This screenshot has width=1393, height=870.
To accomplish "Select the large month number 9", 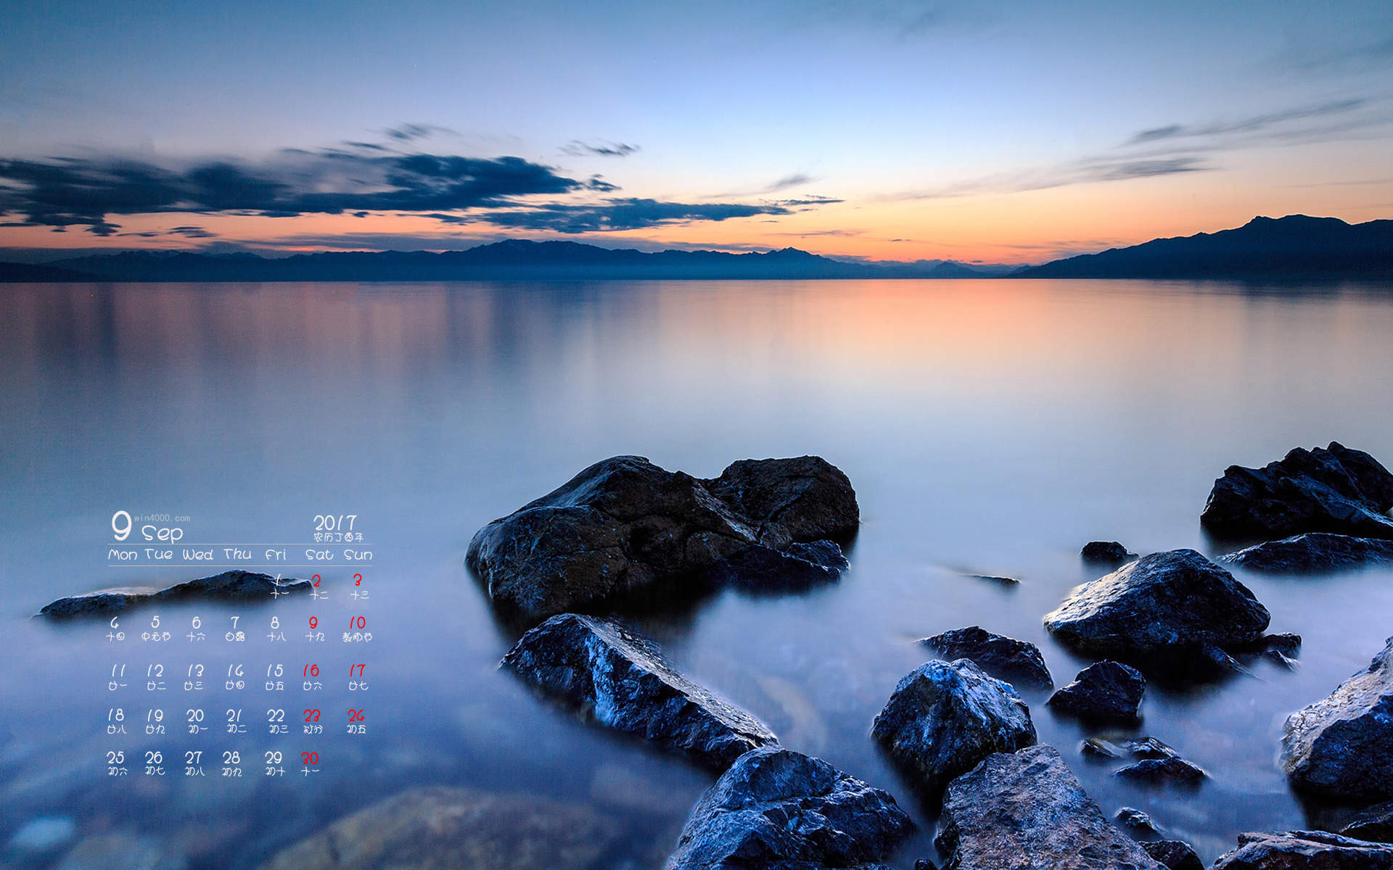I will 121,526.
